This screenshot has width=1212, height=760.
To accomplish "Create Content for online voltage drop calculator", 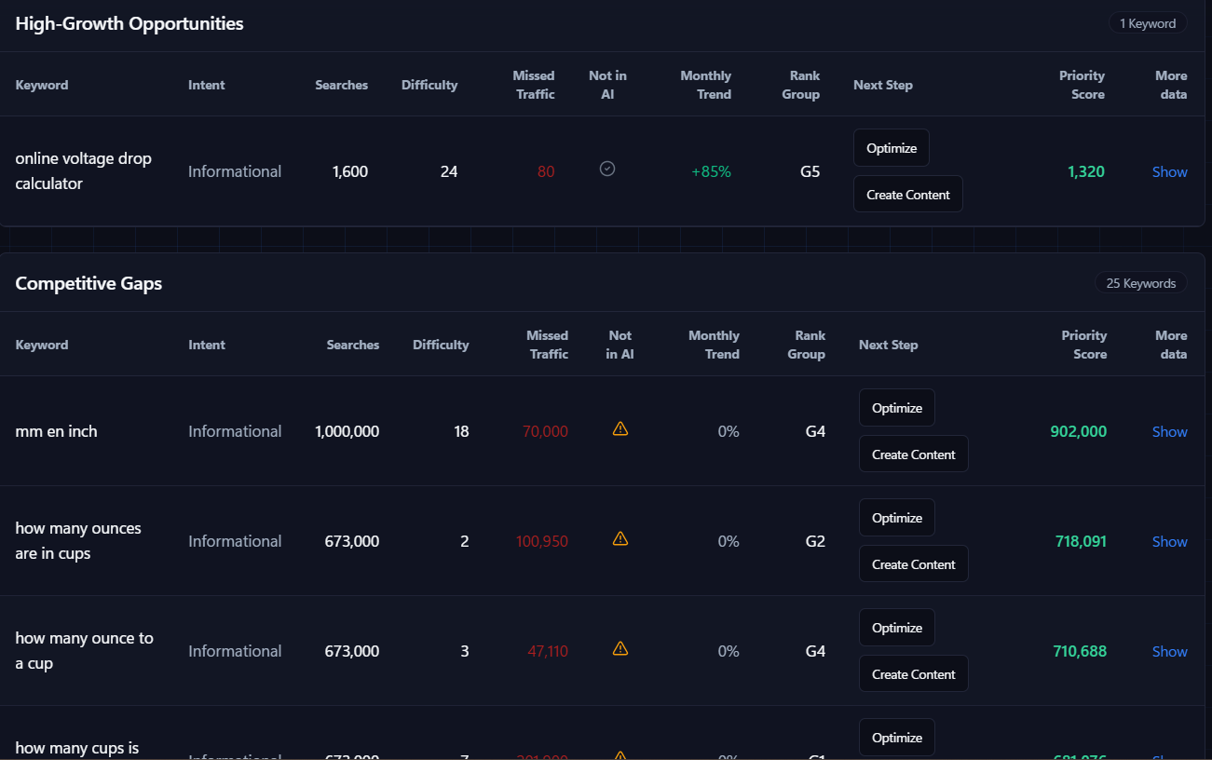I will pyautogui.click(x=908, y=195).
